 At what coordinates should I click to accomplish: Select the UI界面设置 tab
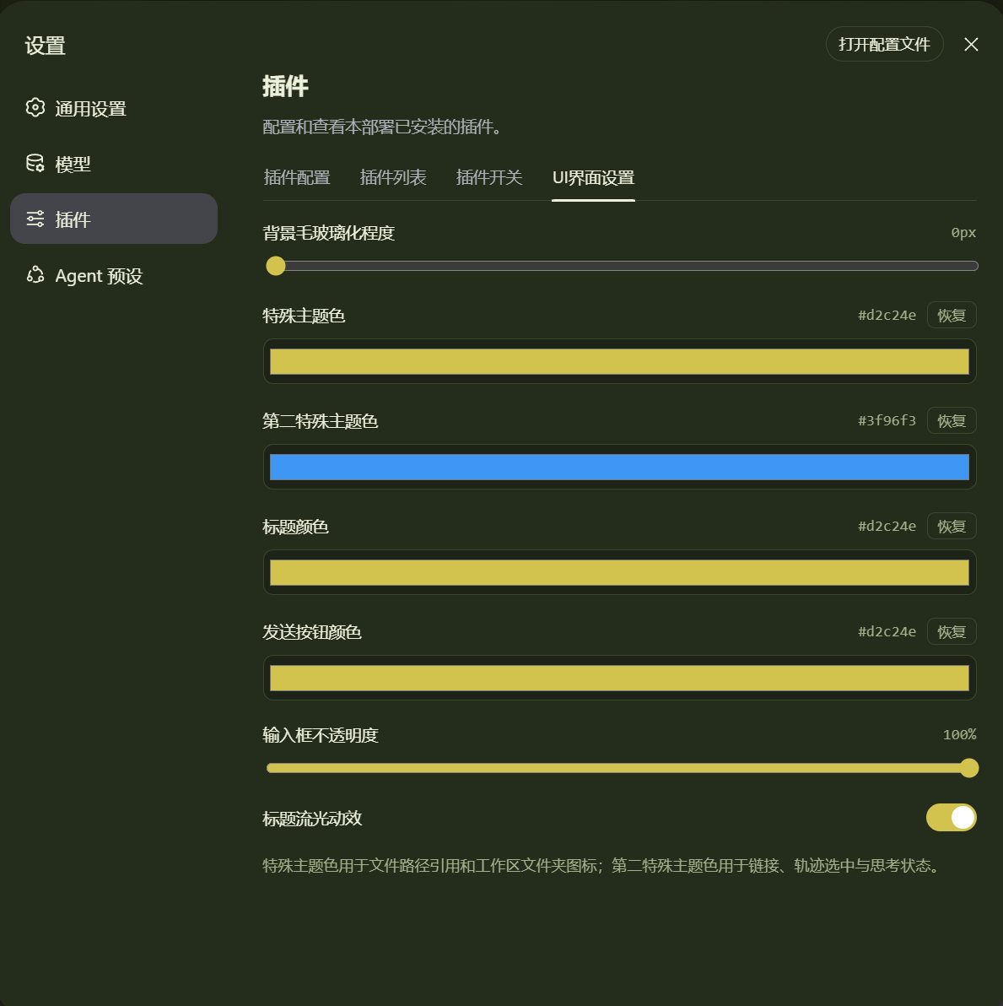coord(593,178)
